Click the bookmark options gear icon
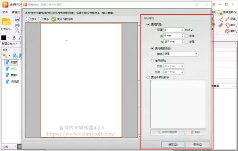Screen dimensions: 238x151 (x=5, y=56)
